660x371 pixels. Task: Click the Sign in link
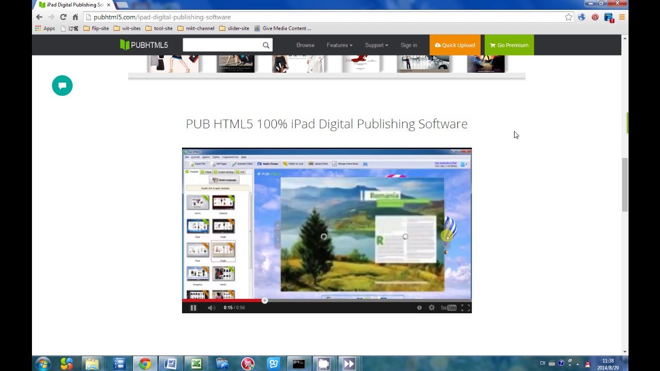(x=409, y=45)
